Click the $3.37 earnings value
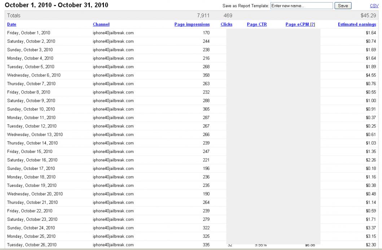The image size is (382, 250). [371, 228]
